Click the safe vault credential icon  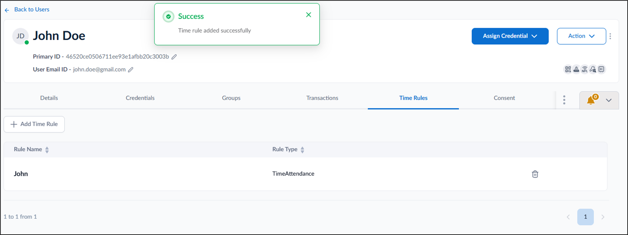tap(601, 69)
